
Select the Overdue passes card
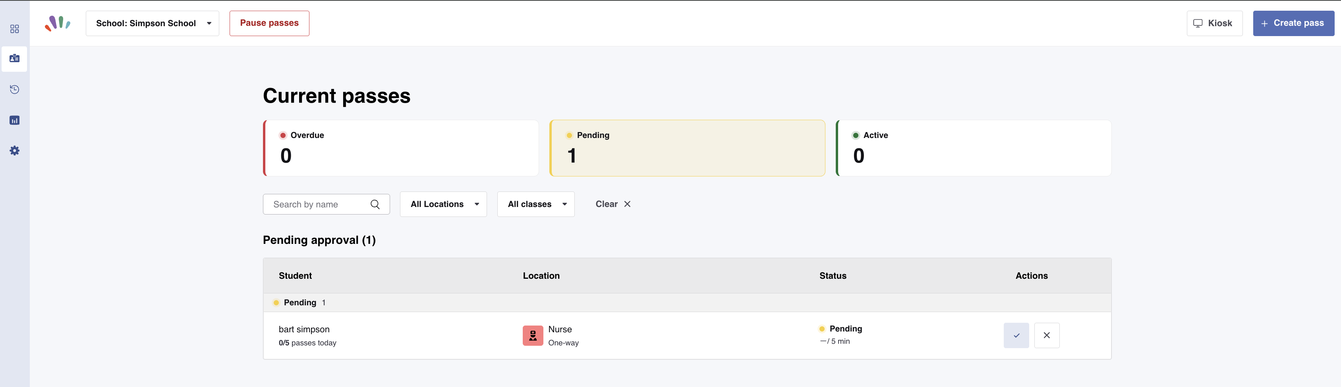pos(401,148)
